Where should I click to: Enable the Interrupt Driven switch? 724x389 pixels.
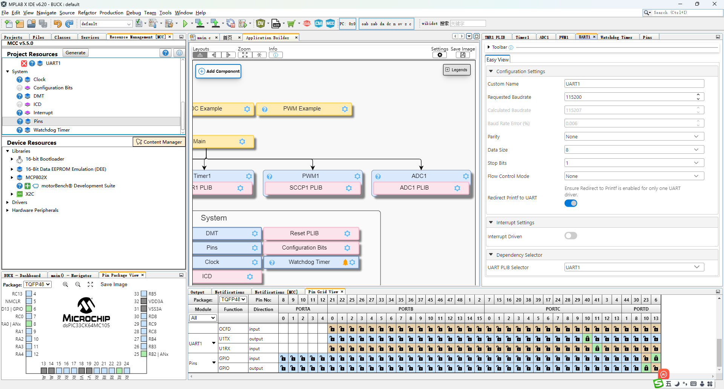pos(571,236)
